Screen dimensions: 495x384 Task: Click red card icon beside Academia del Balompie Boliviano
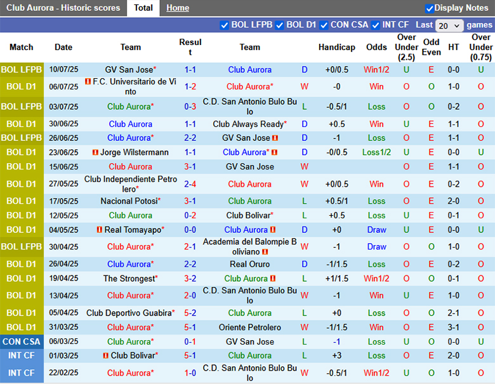point(265,252)
